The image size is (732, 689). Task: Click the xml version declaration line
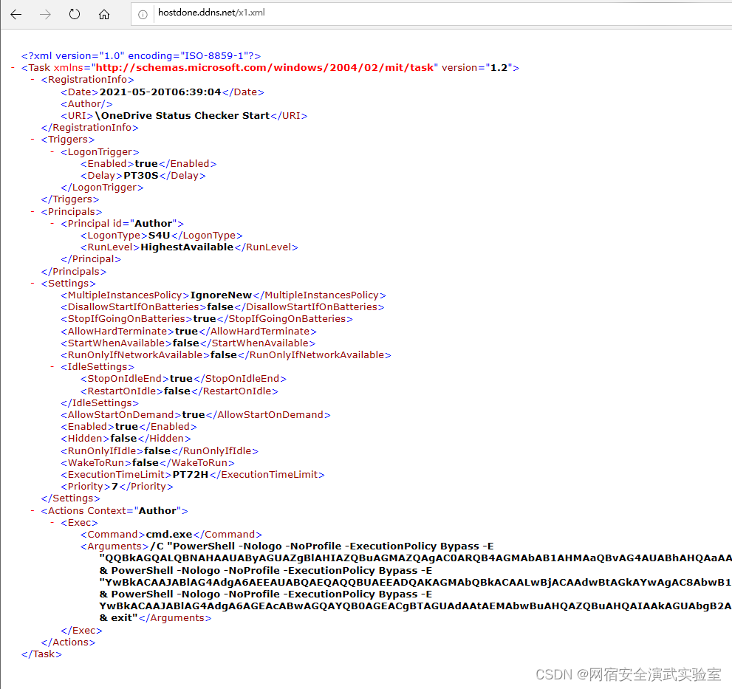pos(141,56)
